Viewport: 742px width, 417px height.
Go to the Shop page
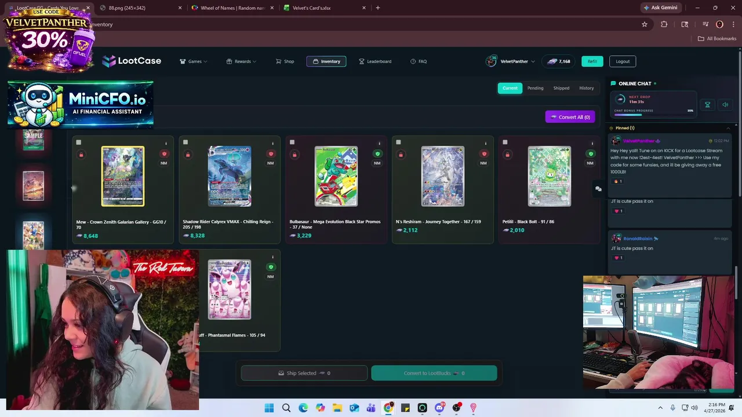(x=285, y=61)
